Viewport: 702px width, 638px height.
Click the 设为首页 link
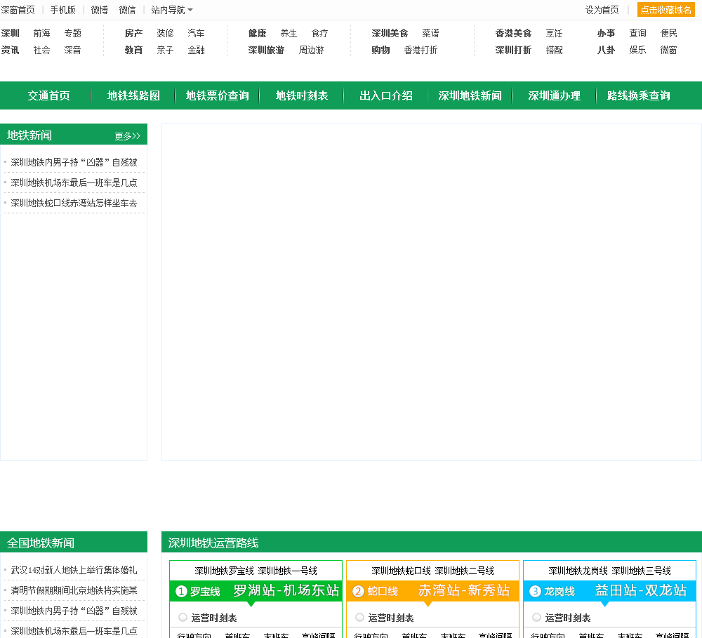(x=602, y=10)
